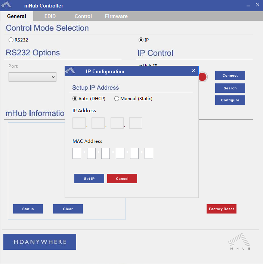Click the HDANYWHERE banner
Viewport: 263px width, 264px height.
pyautogui.click(x=40, y=242)
